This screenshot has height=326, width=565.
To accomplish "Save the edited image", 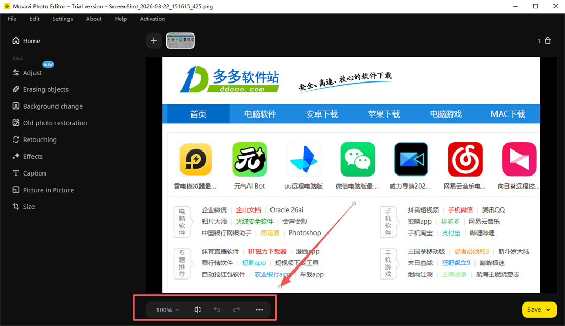I will tap(534, 310).
